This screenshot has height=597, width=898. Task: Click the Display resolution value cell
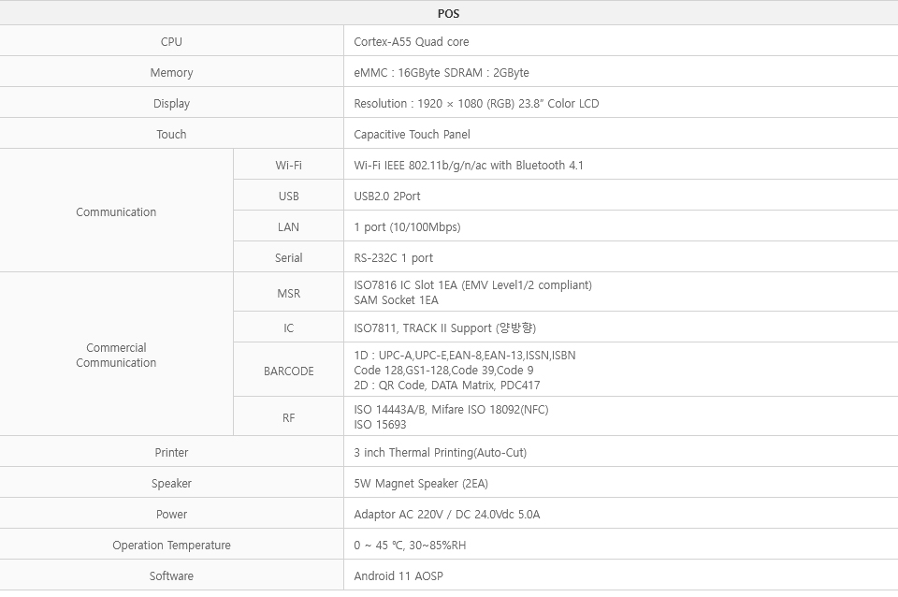coord(476,104)
